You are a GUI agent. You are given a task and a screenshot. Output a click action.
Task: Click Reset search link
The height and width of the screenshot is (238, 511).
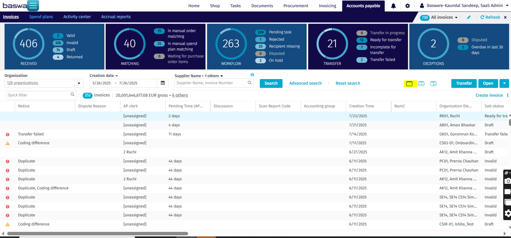(348, 83)
